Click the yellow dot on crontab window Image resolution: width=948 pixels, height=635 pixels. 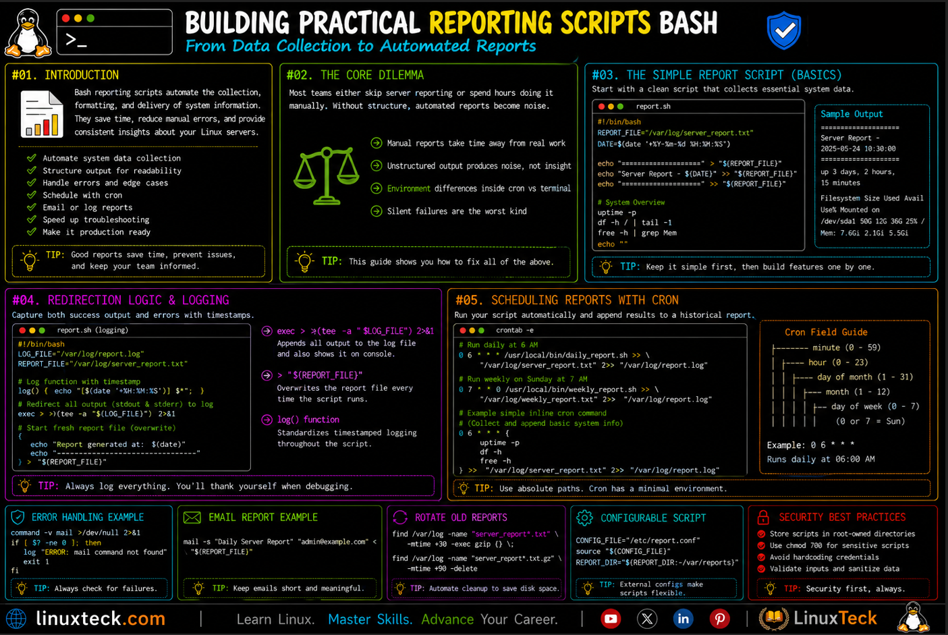(472, 330)
